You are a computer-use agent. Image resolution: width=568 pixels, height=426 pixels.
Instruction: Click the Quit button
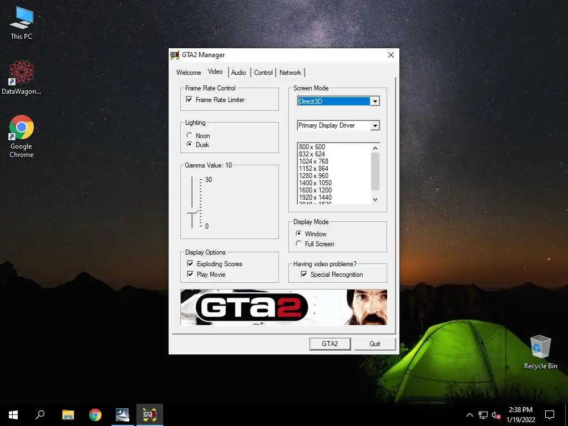pos(374,344)
